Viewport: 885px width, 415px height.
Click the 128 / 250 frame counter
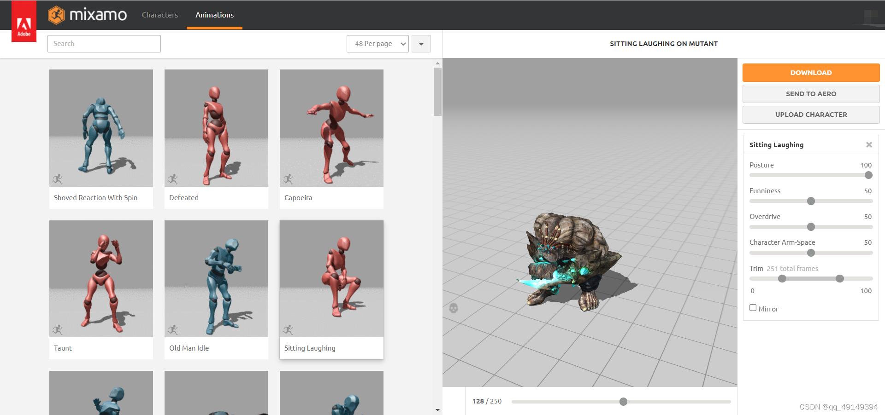tap(487, 401)
